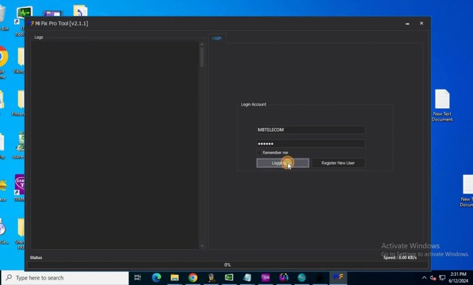Open Microsoft Edge from the taskbar
Screen dimensions: 473x285
[x=156, y=278]
